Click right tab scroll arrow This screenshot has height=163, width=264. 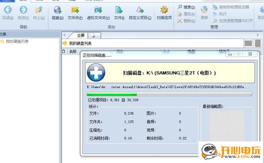click(x=258, y=35)
